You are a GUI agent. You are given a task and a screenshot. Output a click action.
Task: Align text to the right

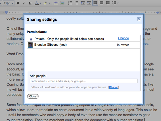pyautogui.click(x=108, y=3)
